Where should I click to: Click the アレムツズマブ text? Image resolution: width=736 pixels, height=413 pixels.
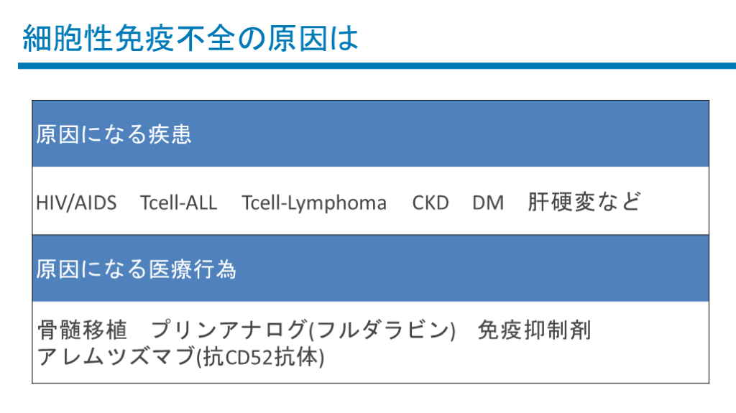tap(114, 356)
